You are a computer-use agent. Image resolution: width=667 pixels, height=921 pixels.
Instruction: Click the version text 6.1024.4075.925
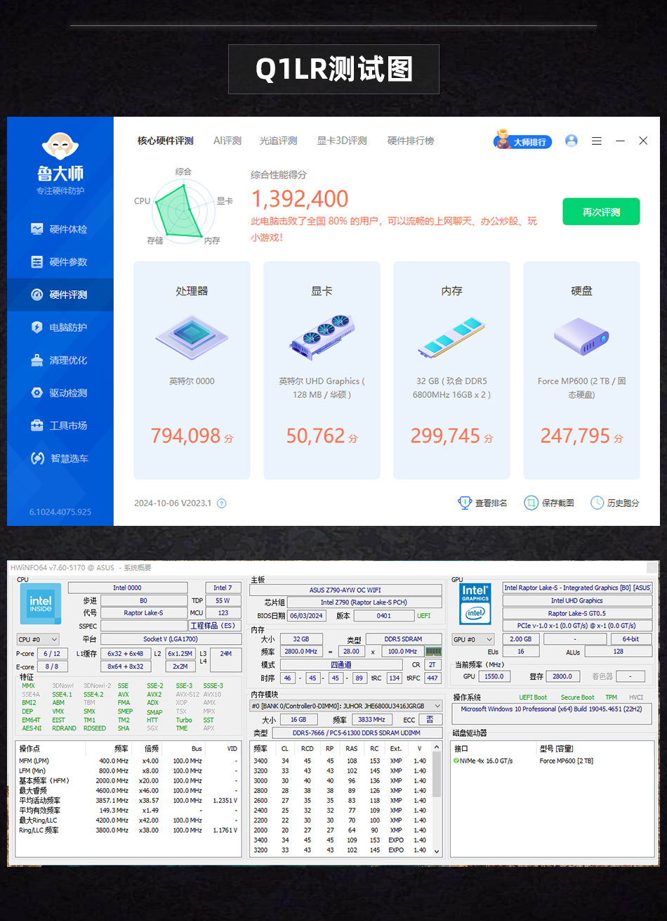coord(60,512)
